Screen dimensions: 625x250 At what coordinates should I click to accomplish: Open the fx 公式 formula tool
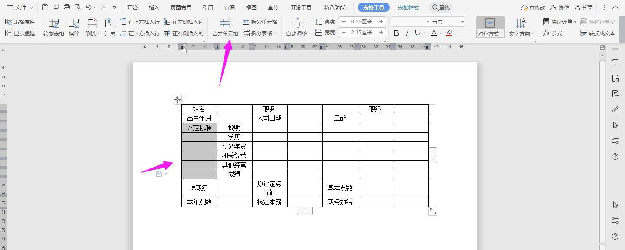pos(553,33)
